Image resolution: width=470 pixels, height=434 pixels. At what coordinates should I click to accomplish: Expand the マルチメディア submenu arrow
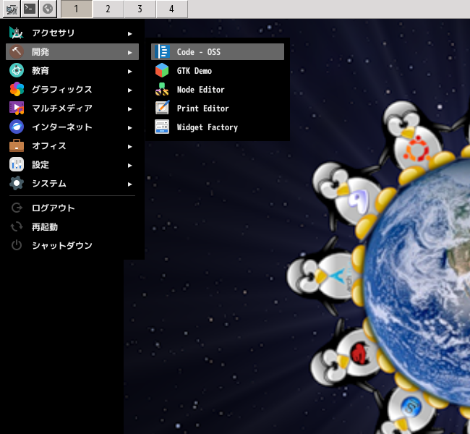[129, 109]
